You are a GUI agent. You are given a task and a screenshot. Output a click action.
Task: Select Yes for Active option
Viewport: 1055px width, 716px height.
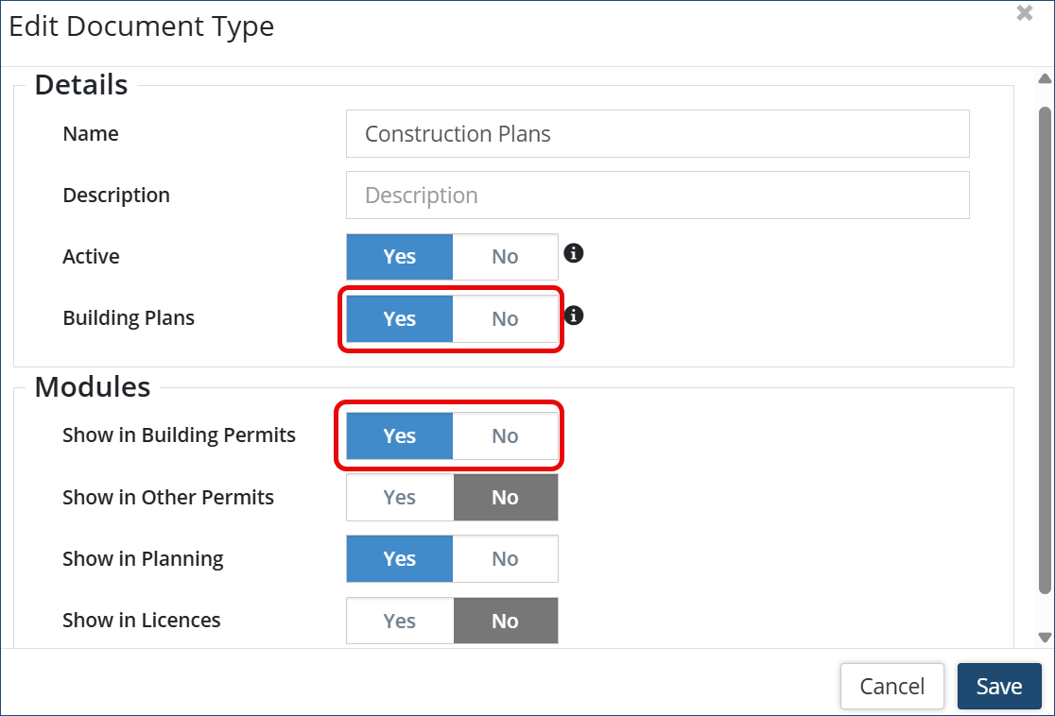click(400, 257)
